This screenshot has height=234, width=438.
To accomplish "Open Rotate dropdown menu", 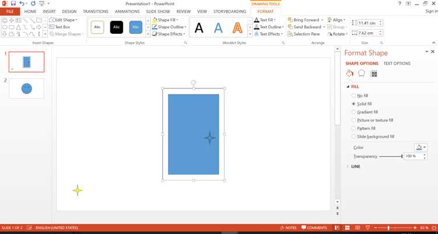I will pyautogui.click(x=338, y=34).
